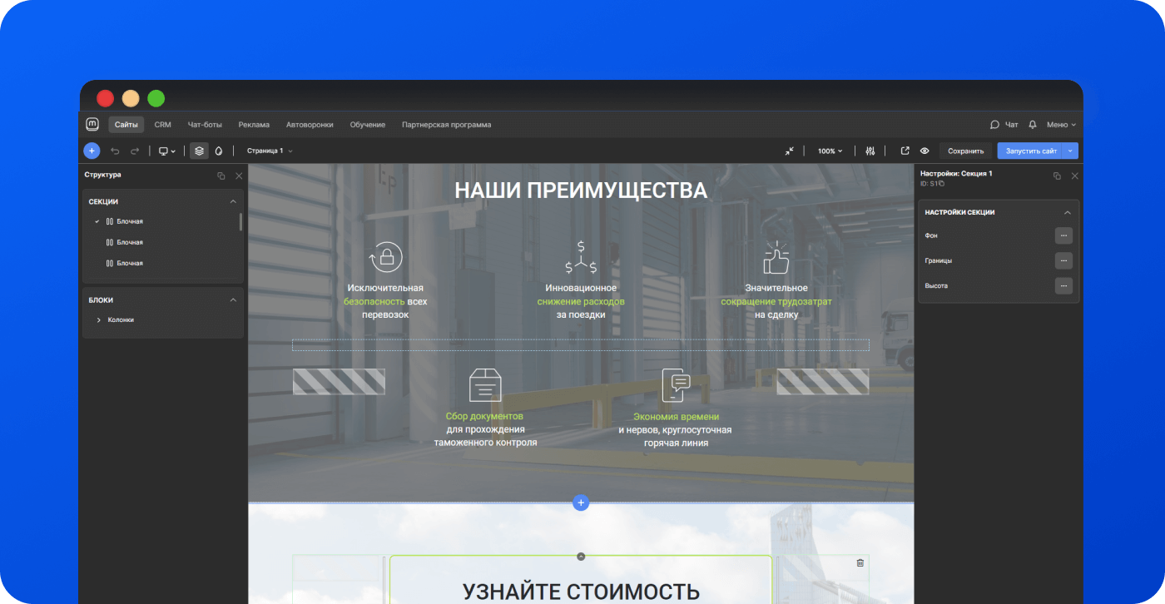
Task: Click the Сохранить button
Action: coord(965,151)
